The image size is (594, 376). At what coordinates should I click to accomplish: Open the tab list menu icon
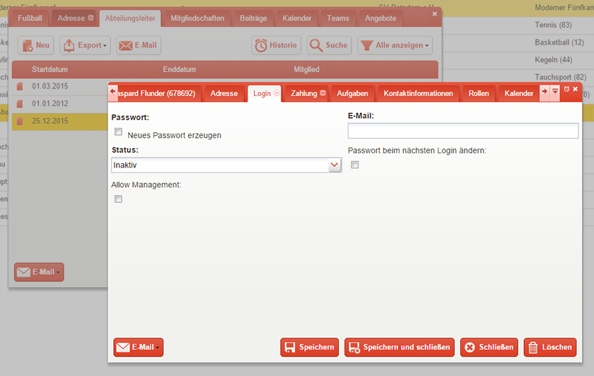point(555,92)
